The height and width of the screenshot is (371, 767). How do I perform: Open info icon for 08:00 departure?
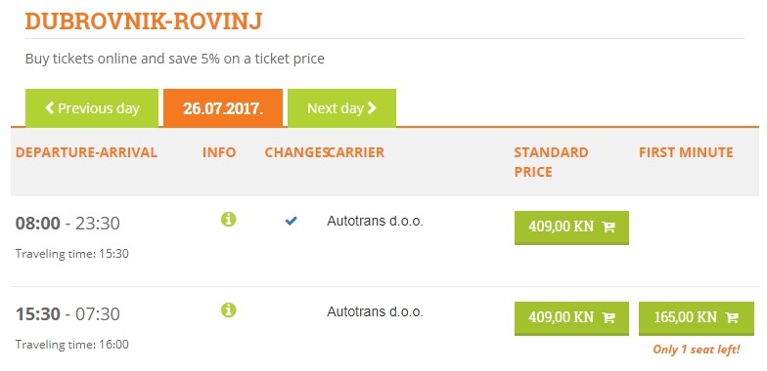(229, 219)
